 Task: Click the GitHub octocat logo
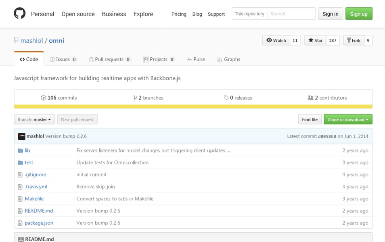[20, 14]
